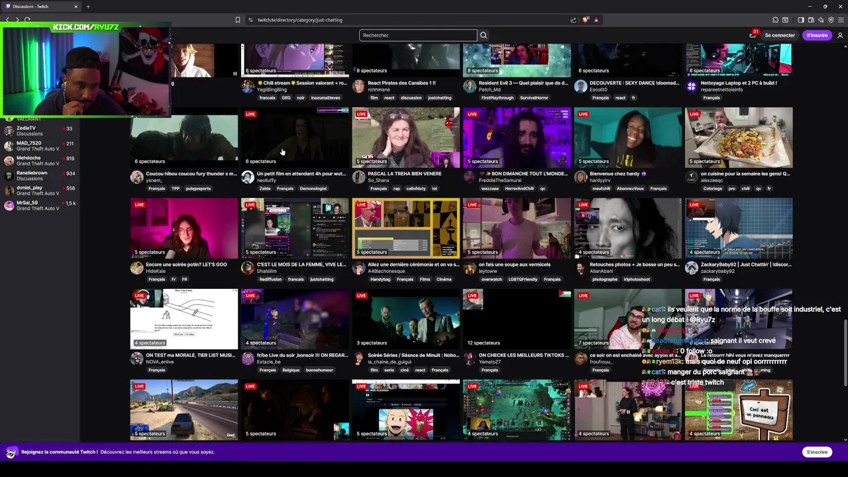Open notifications icon with 31 badge
This screenshot has height=477, width=848.
tap(753, 34)
